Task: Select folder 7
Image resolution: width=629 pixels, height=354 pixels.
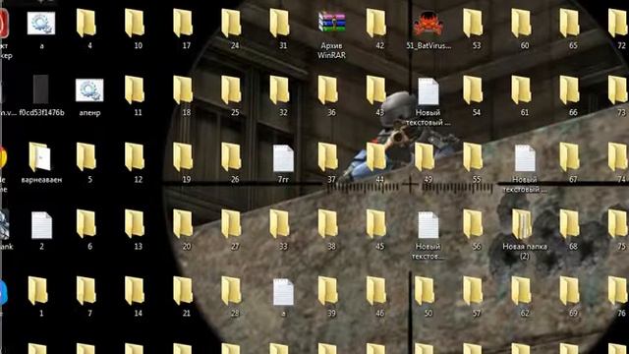Action: point(86,291)
